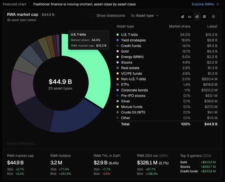Select the donut chart view icon

click(197, 17)
